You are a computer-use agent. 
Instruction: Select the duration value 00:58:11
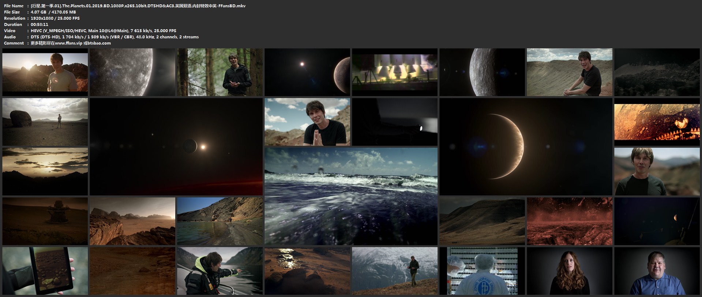40,24
